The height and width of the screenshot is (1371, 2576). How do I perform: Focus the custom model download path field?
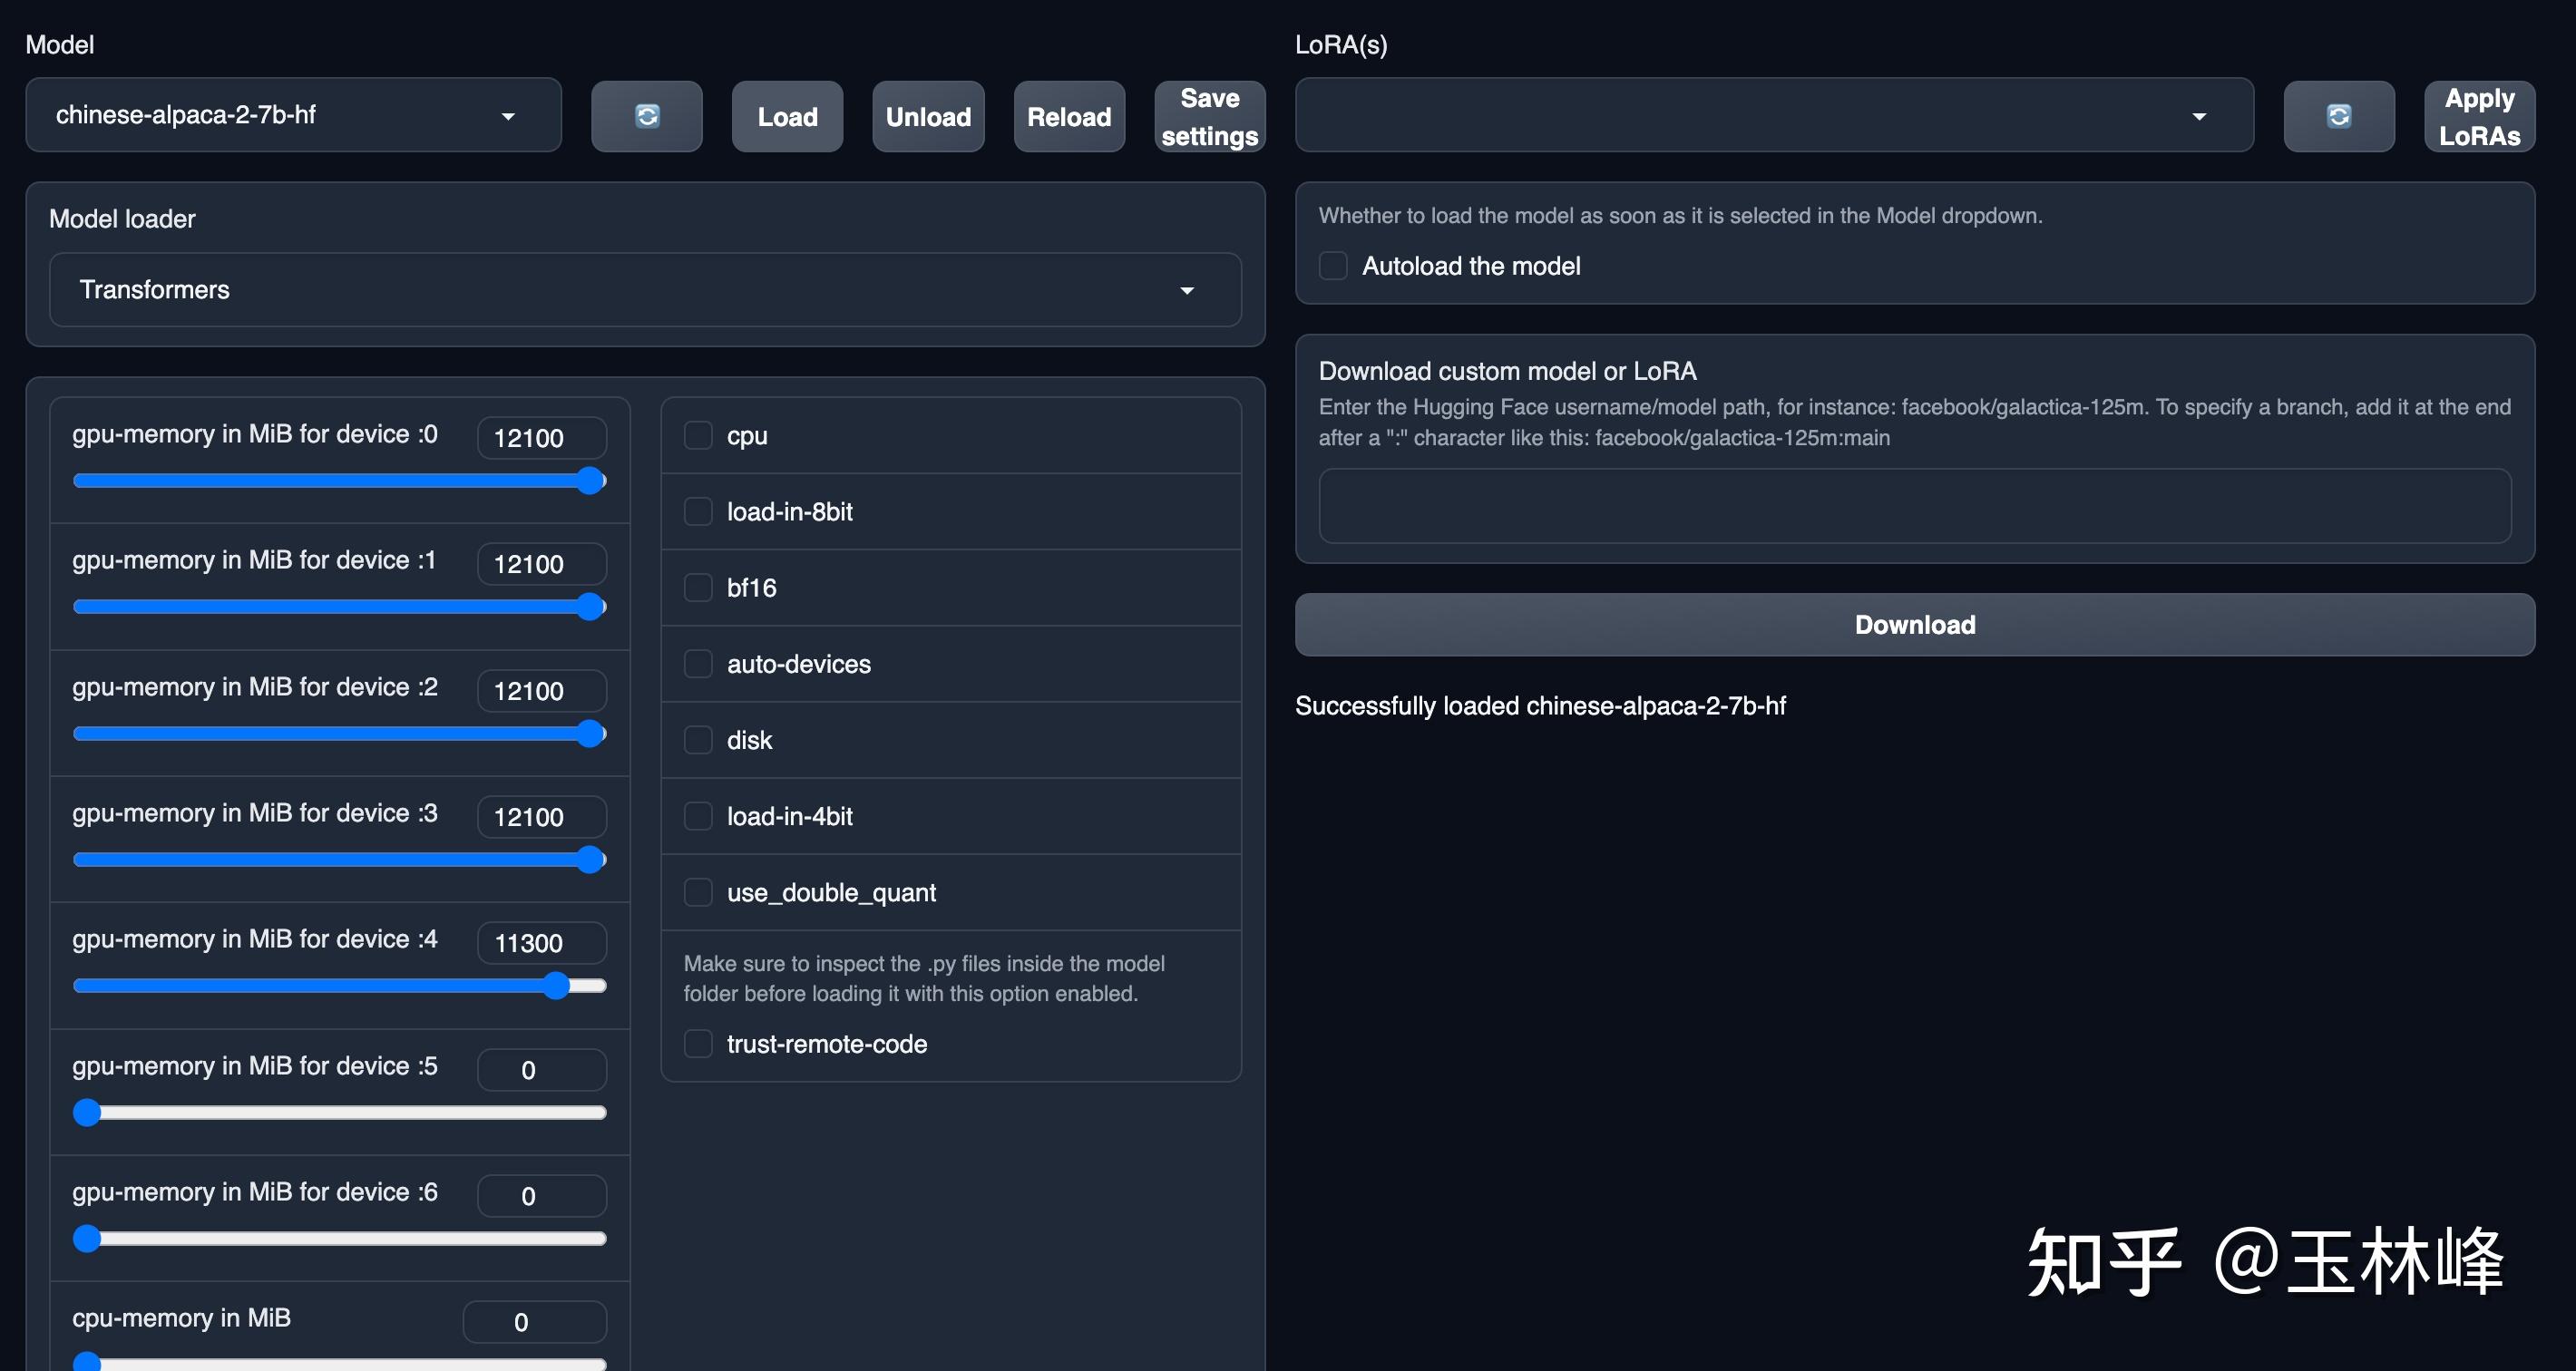[1914, 506]
